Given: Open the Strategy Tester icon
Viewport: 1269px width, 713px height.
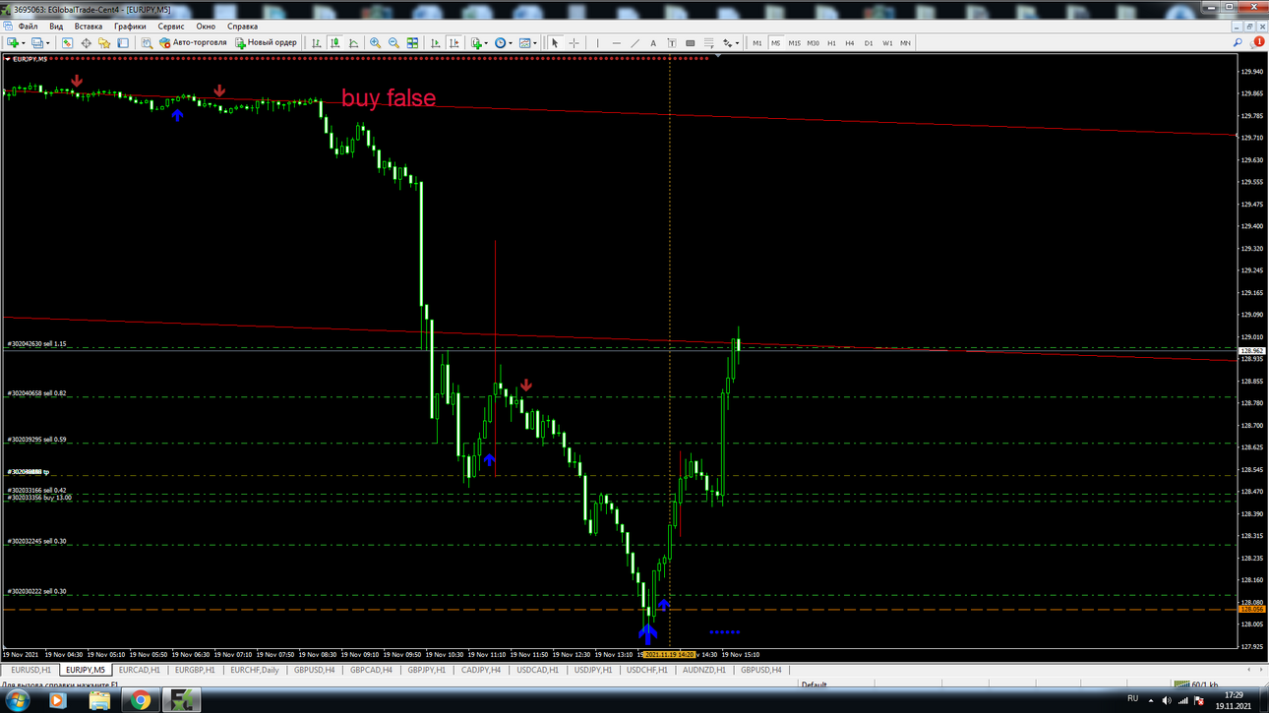Looking at the screenshot, I should [x=146, y=43].
